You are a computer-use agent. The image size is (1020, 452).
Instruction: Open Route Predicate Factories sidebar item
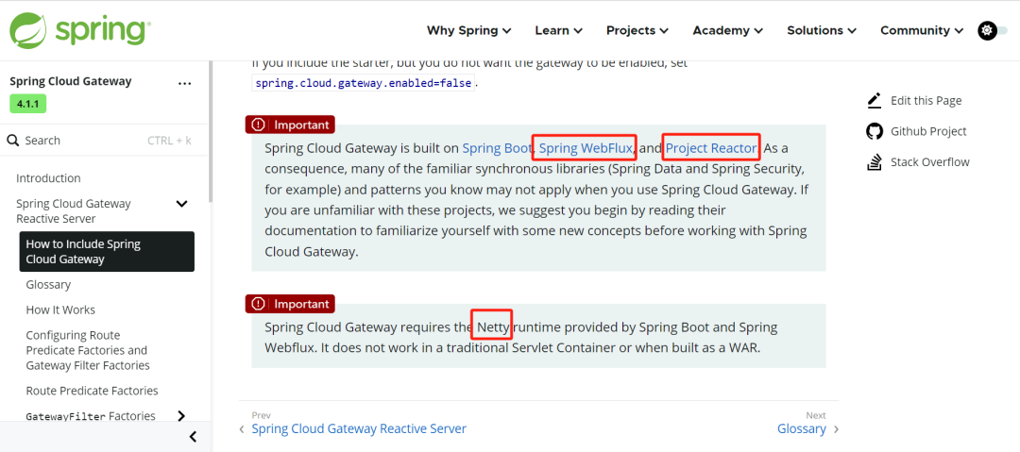click(x=92, y=391)
